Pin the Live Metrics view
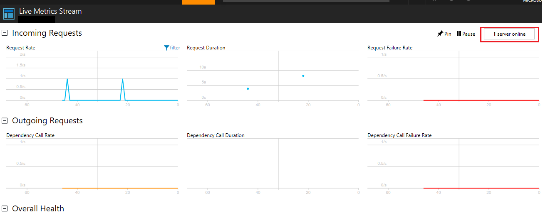Viewport: 543px width, 213px height. pos(444,34)
